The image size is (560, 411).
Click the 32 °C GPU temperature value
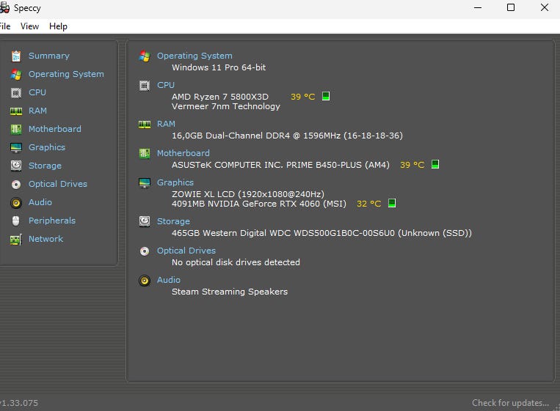click(369, 204)
